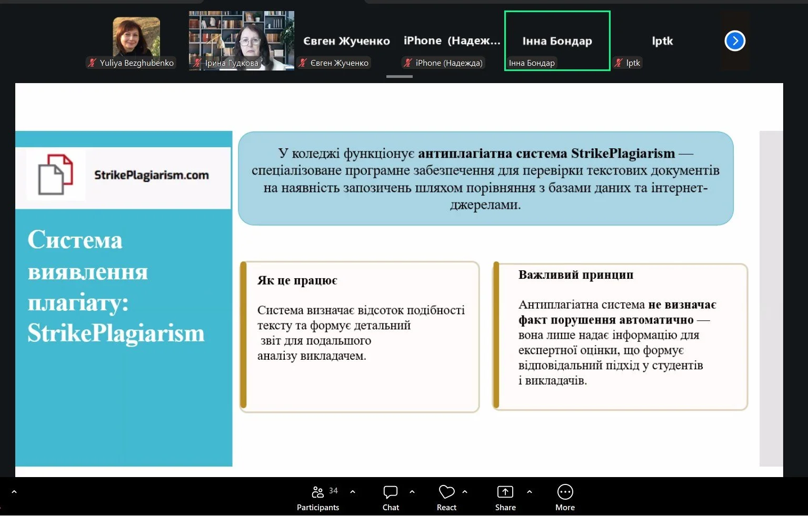
Task: Click muted mic icon for Yuliya Bezghubenko
Action: [x=93, y=63]
